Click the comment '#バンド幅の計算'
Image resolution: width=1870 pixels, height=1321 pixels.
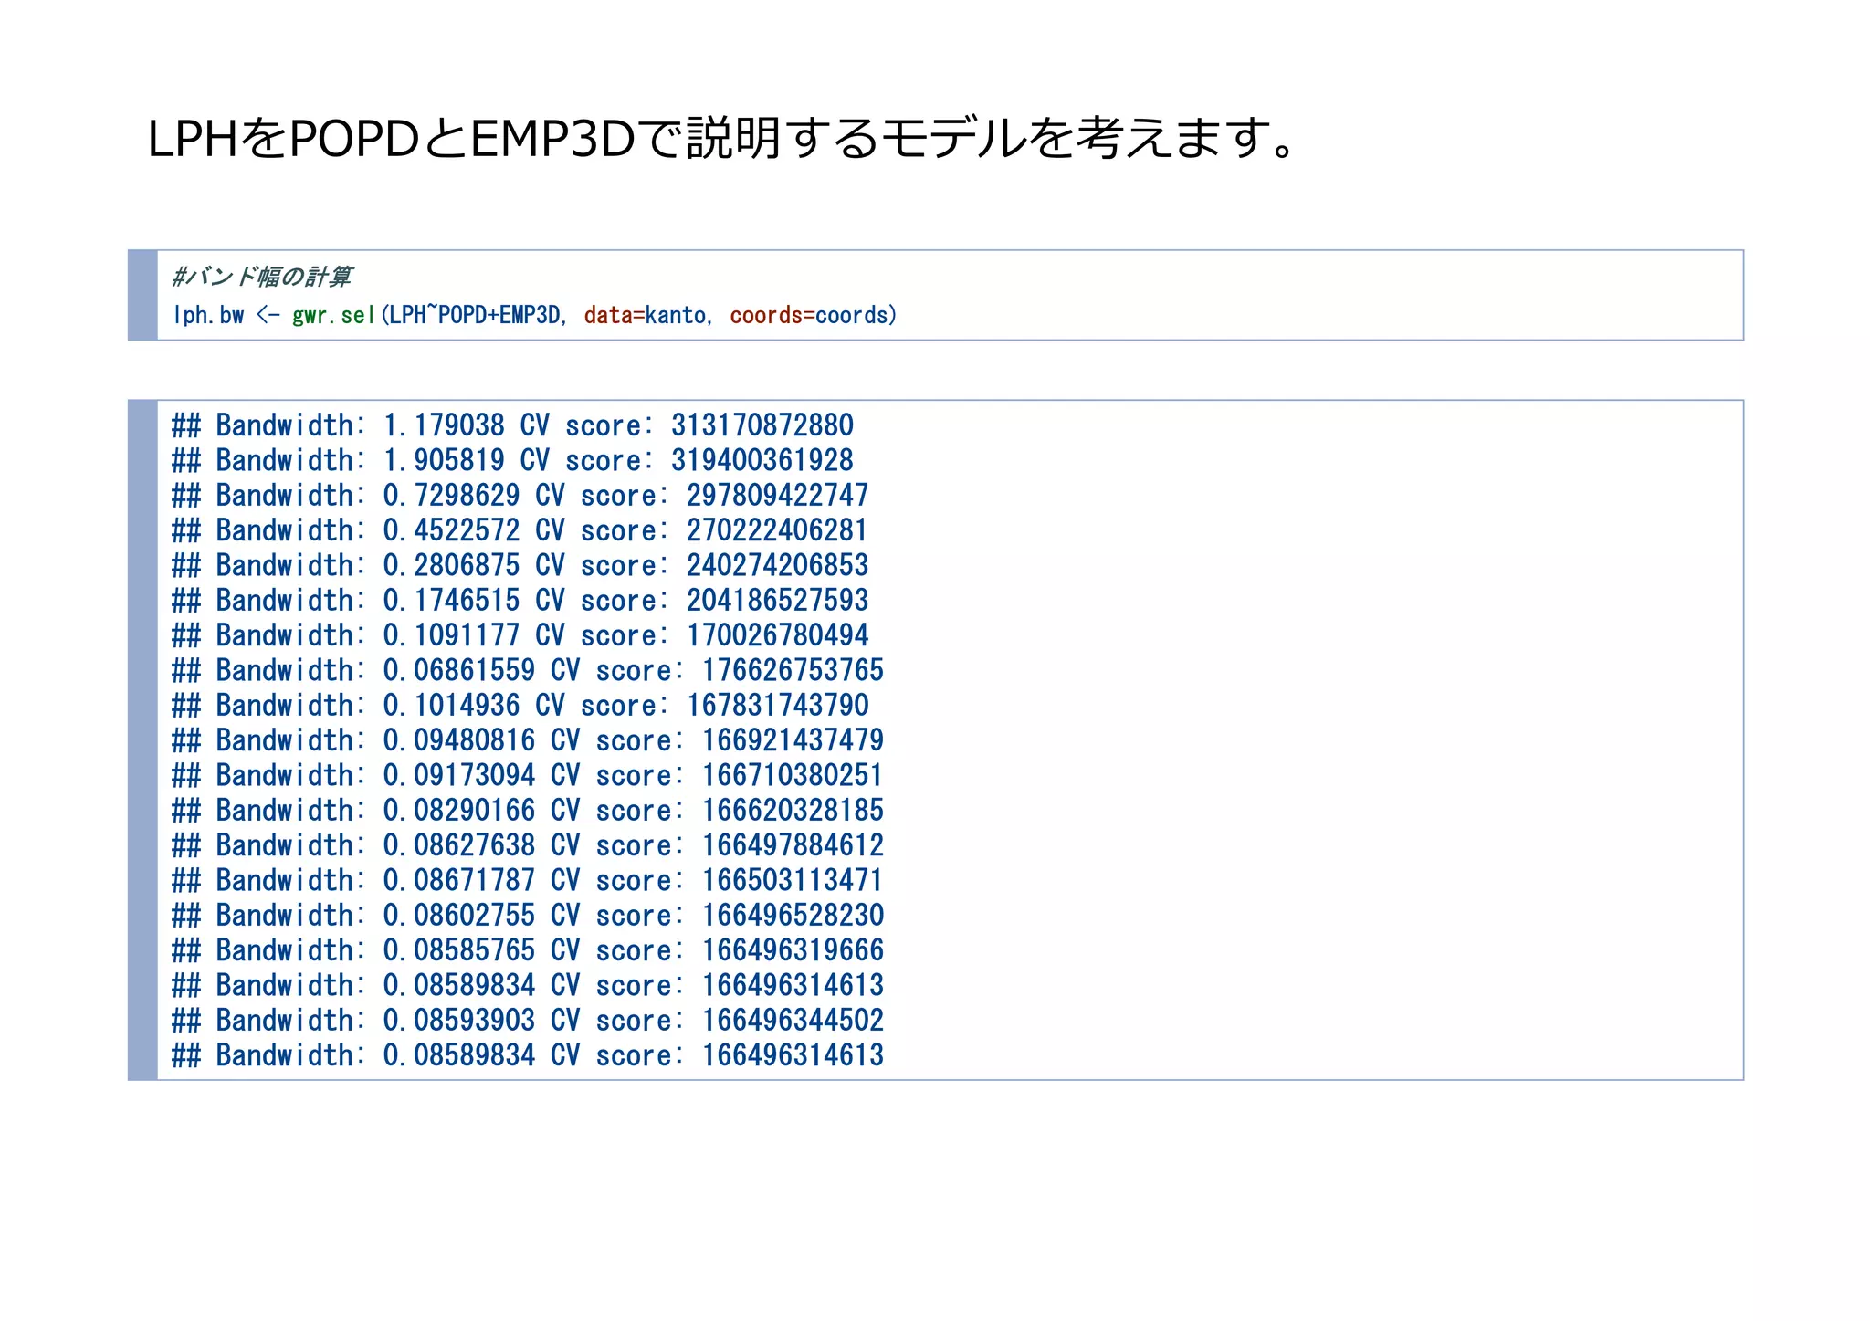click(x=261, y=276)
